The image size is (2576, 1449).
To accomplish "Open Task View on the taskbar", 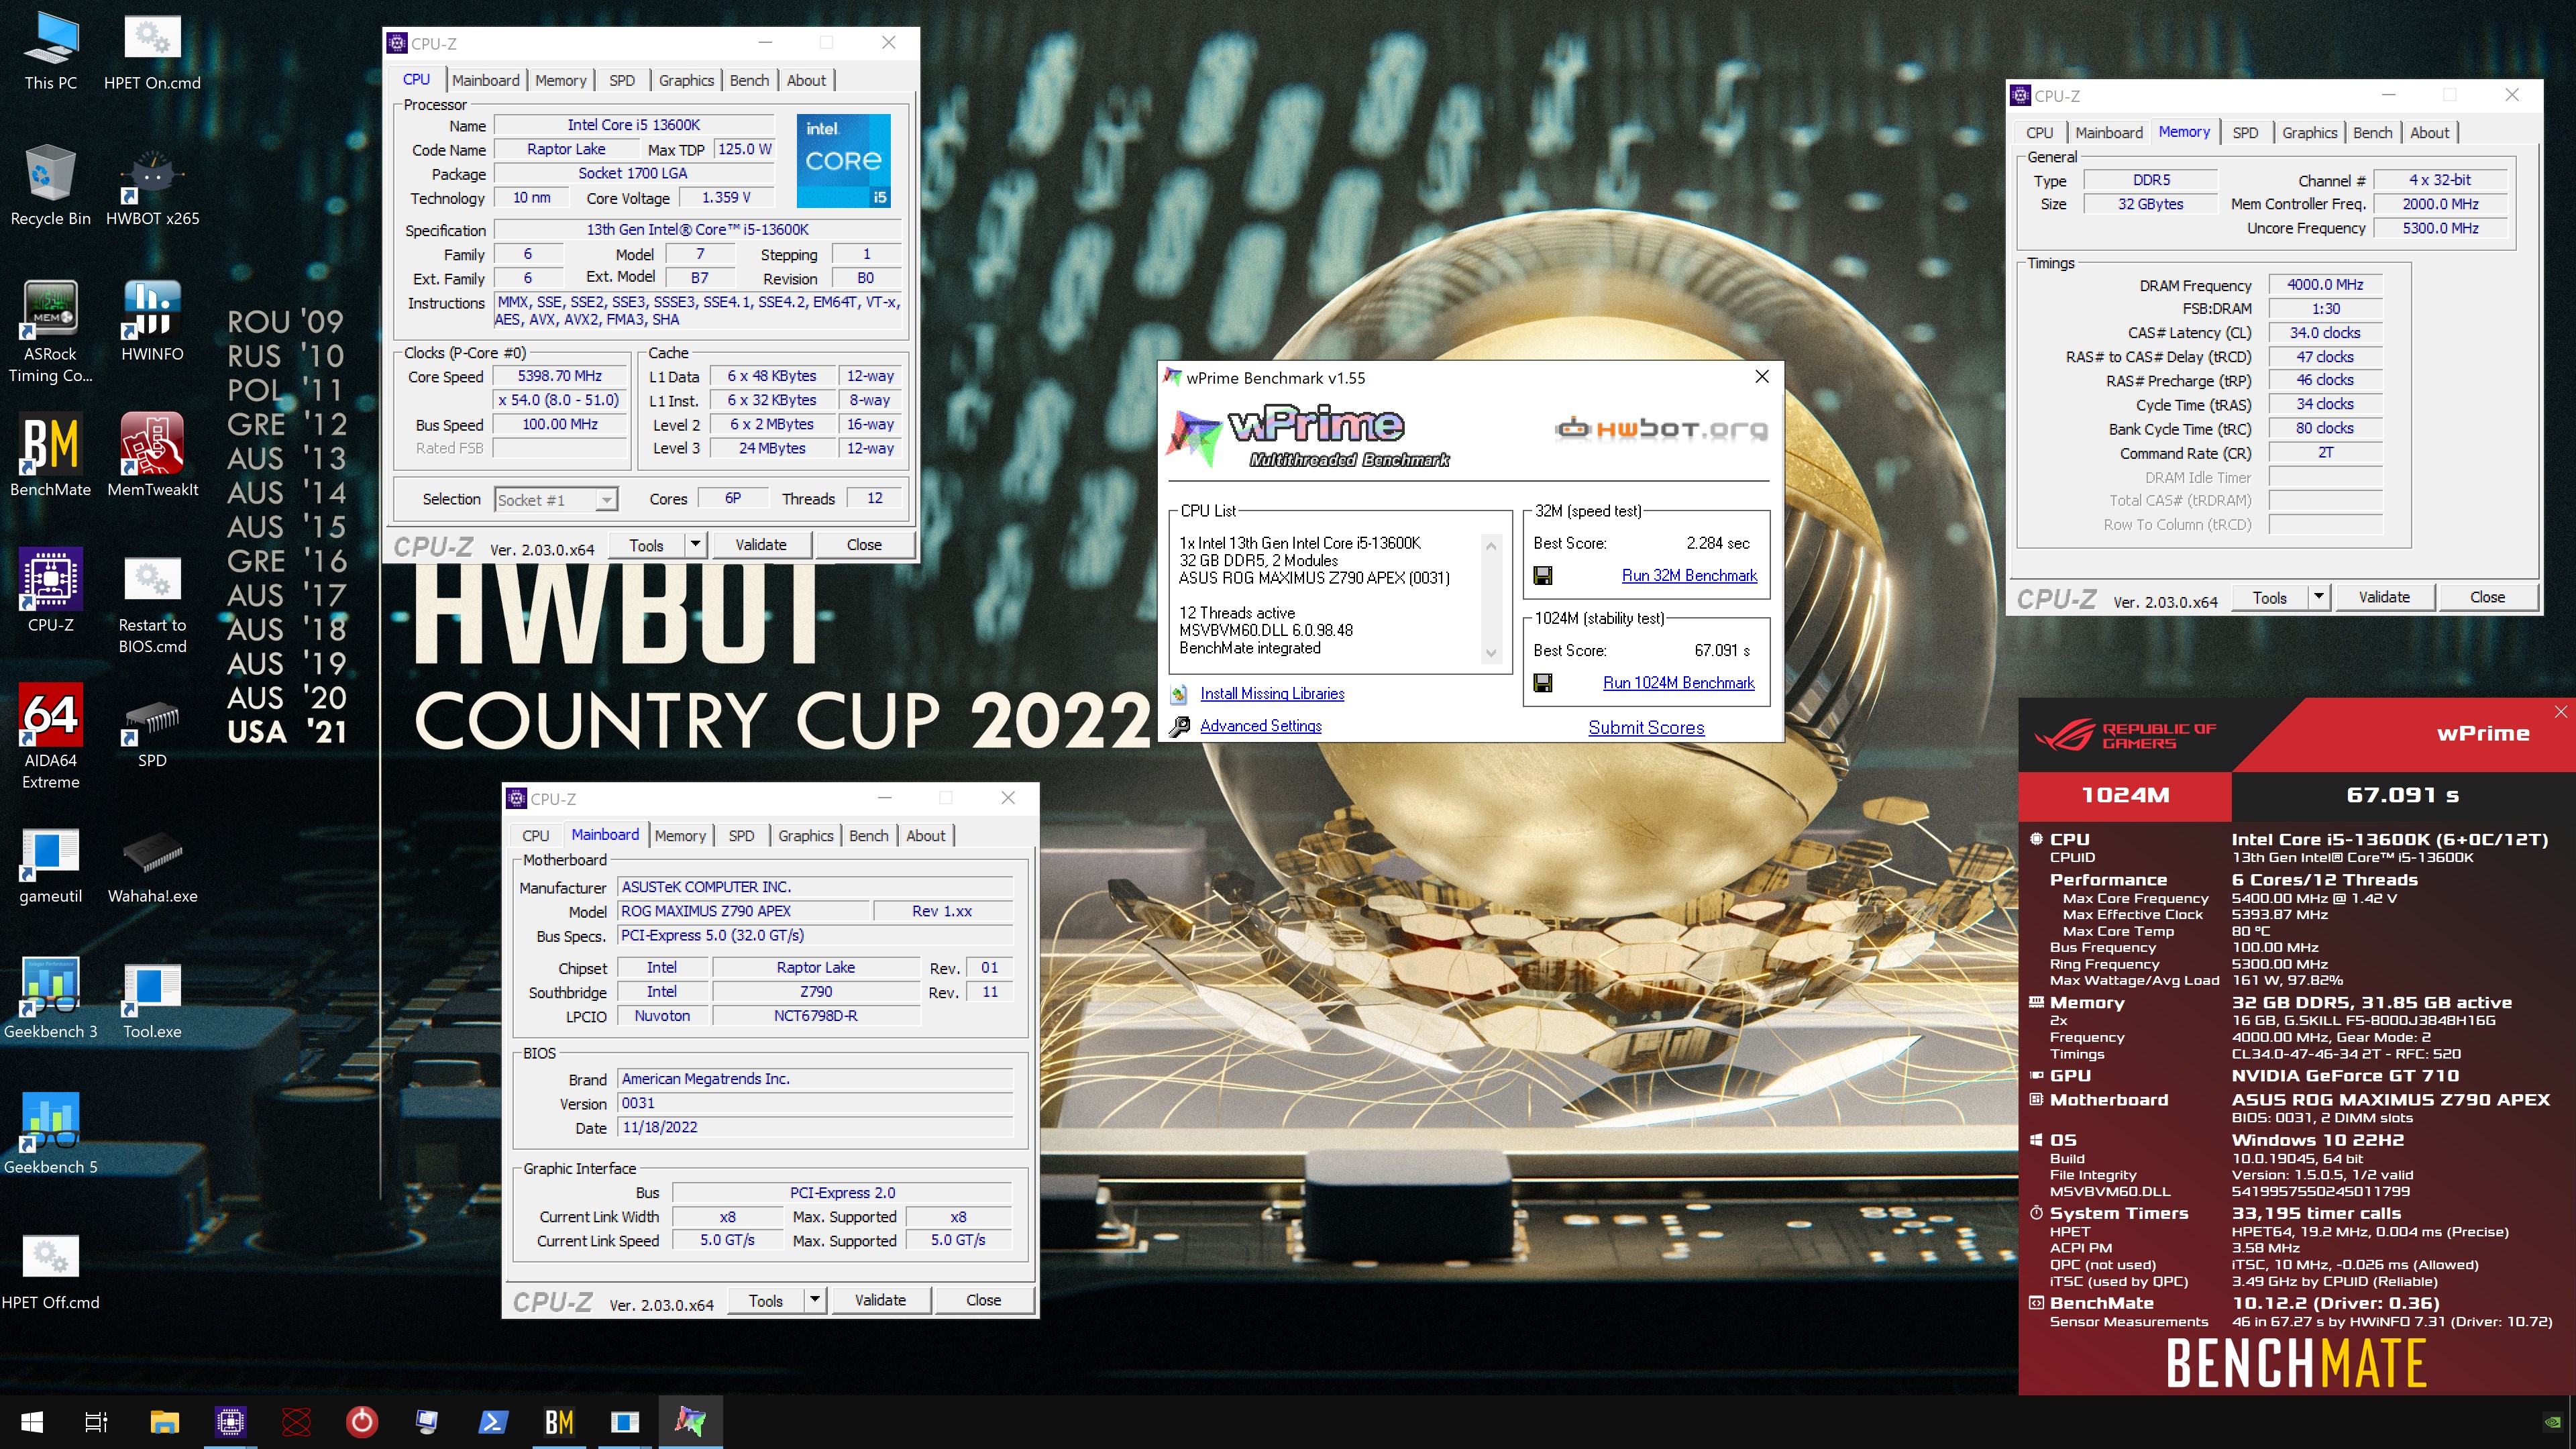I will [x=96, y=1422].
